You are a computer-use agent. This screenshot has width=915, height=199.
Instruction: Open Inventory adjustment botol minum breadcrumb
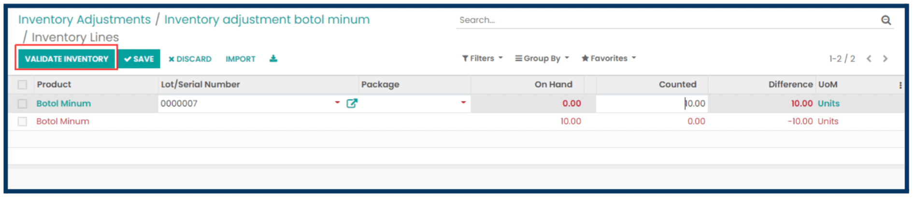[x=267, y=19]
